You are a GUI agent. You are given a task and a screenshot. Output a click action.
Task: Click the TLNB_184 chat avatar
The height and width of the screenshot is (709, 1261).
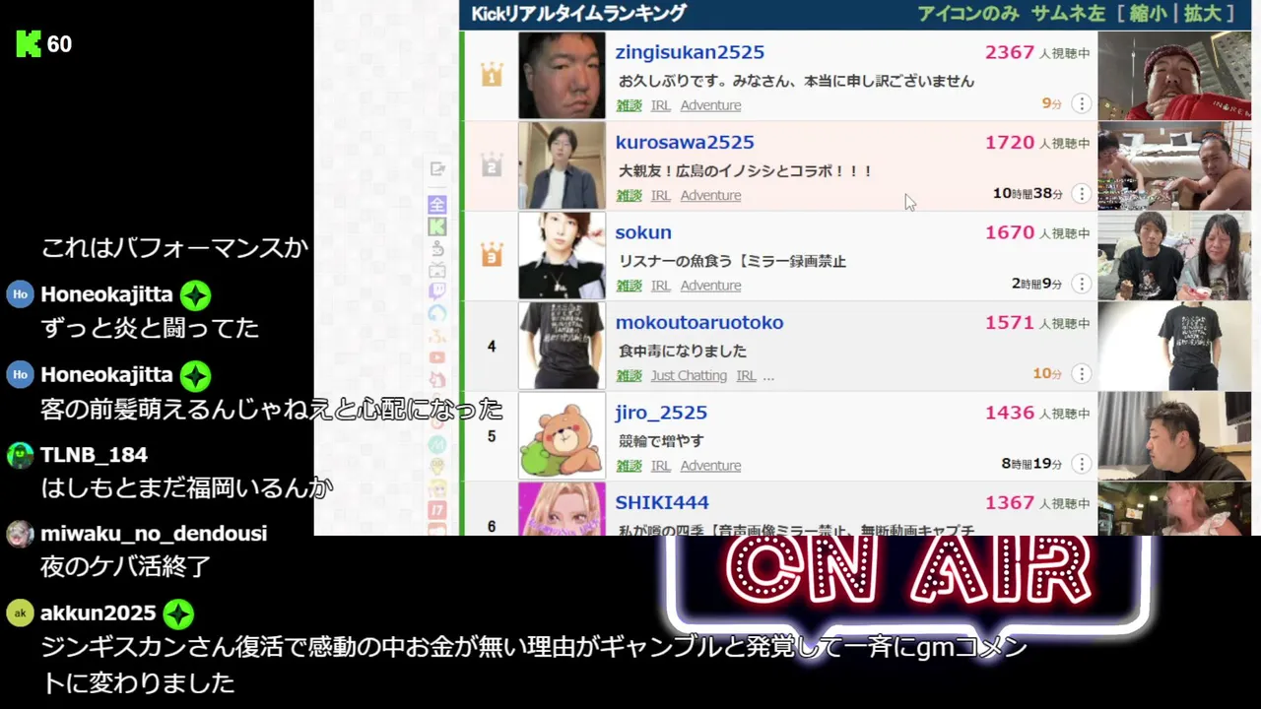tap(21, 455)
